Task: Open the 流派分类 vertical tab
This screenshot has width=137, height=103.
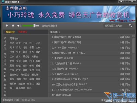Action: tap(5, 90)
